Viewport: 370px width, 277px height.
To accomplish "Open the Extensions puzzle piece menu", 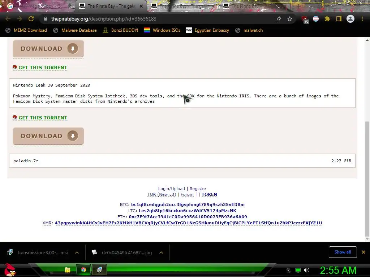I will (327, 19).
